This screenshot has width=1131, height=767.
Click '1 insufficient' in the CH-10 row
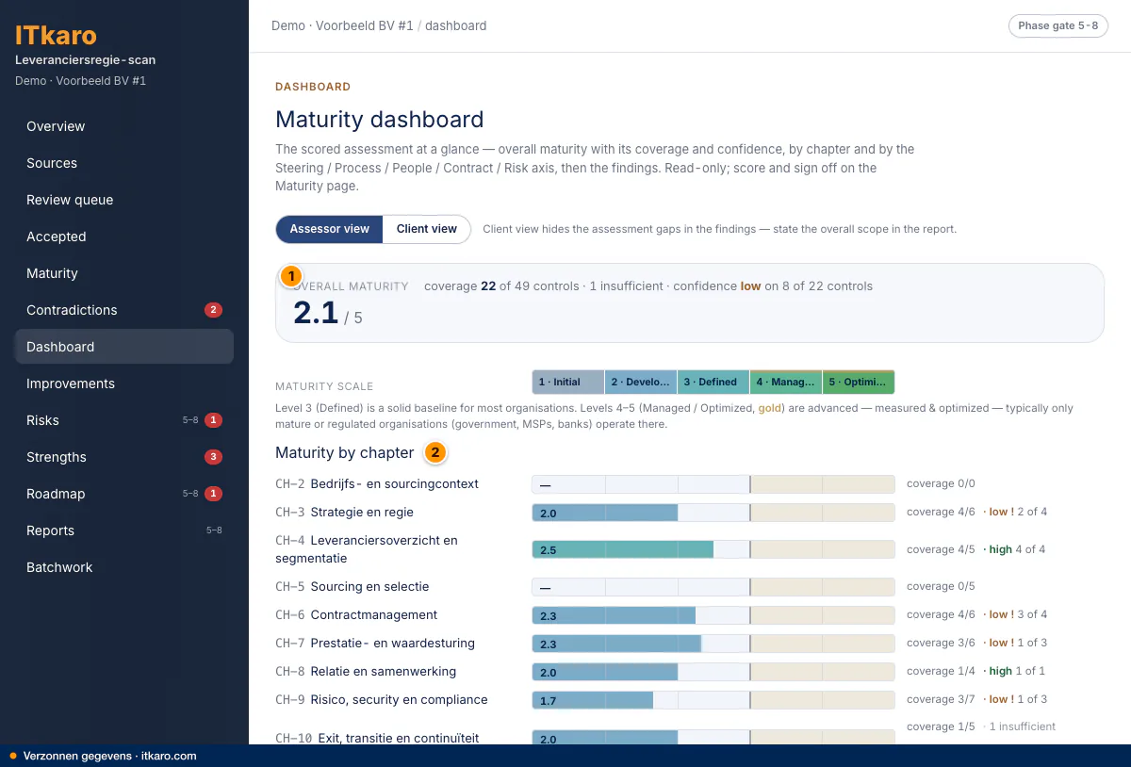(1022, 726)
